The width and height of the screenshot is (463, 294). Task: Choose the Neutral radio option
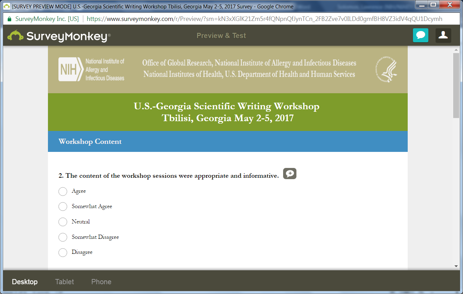coord(63,222)
